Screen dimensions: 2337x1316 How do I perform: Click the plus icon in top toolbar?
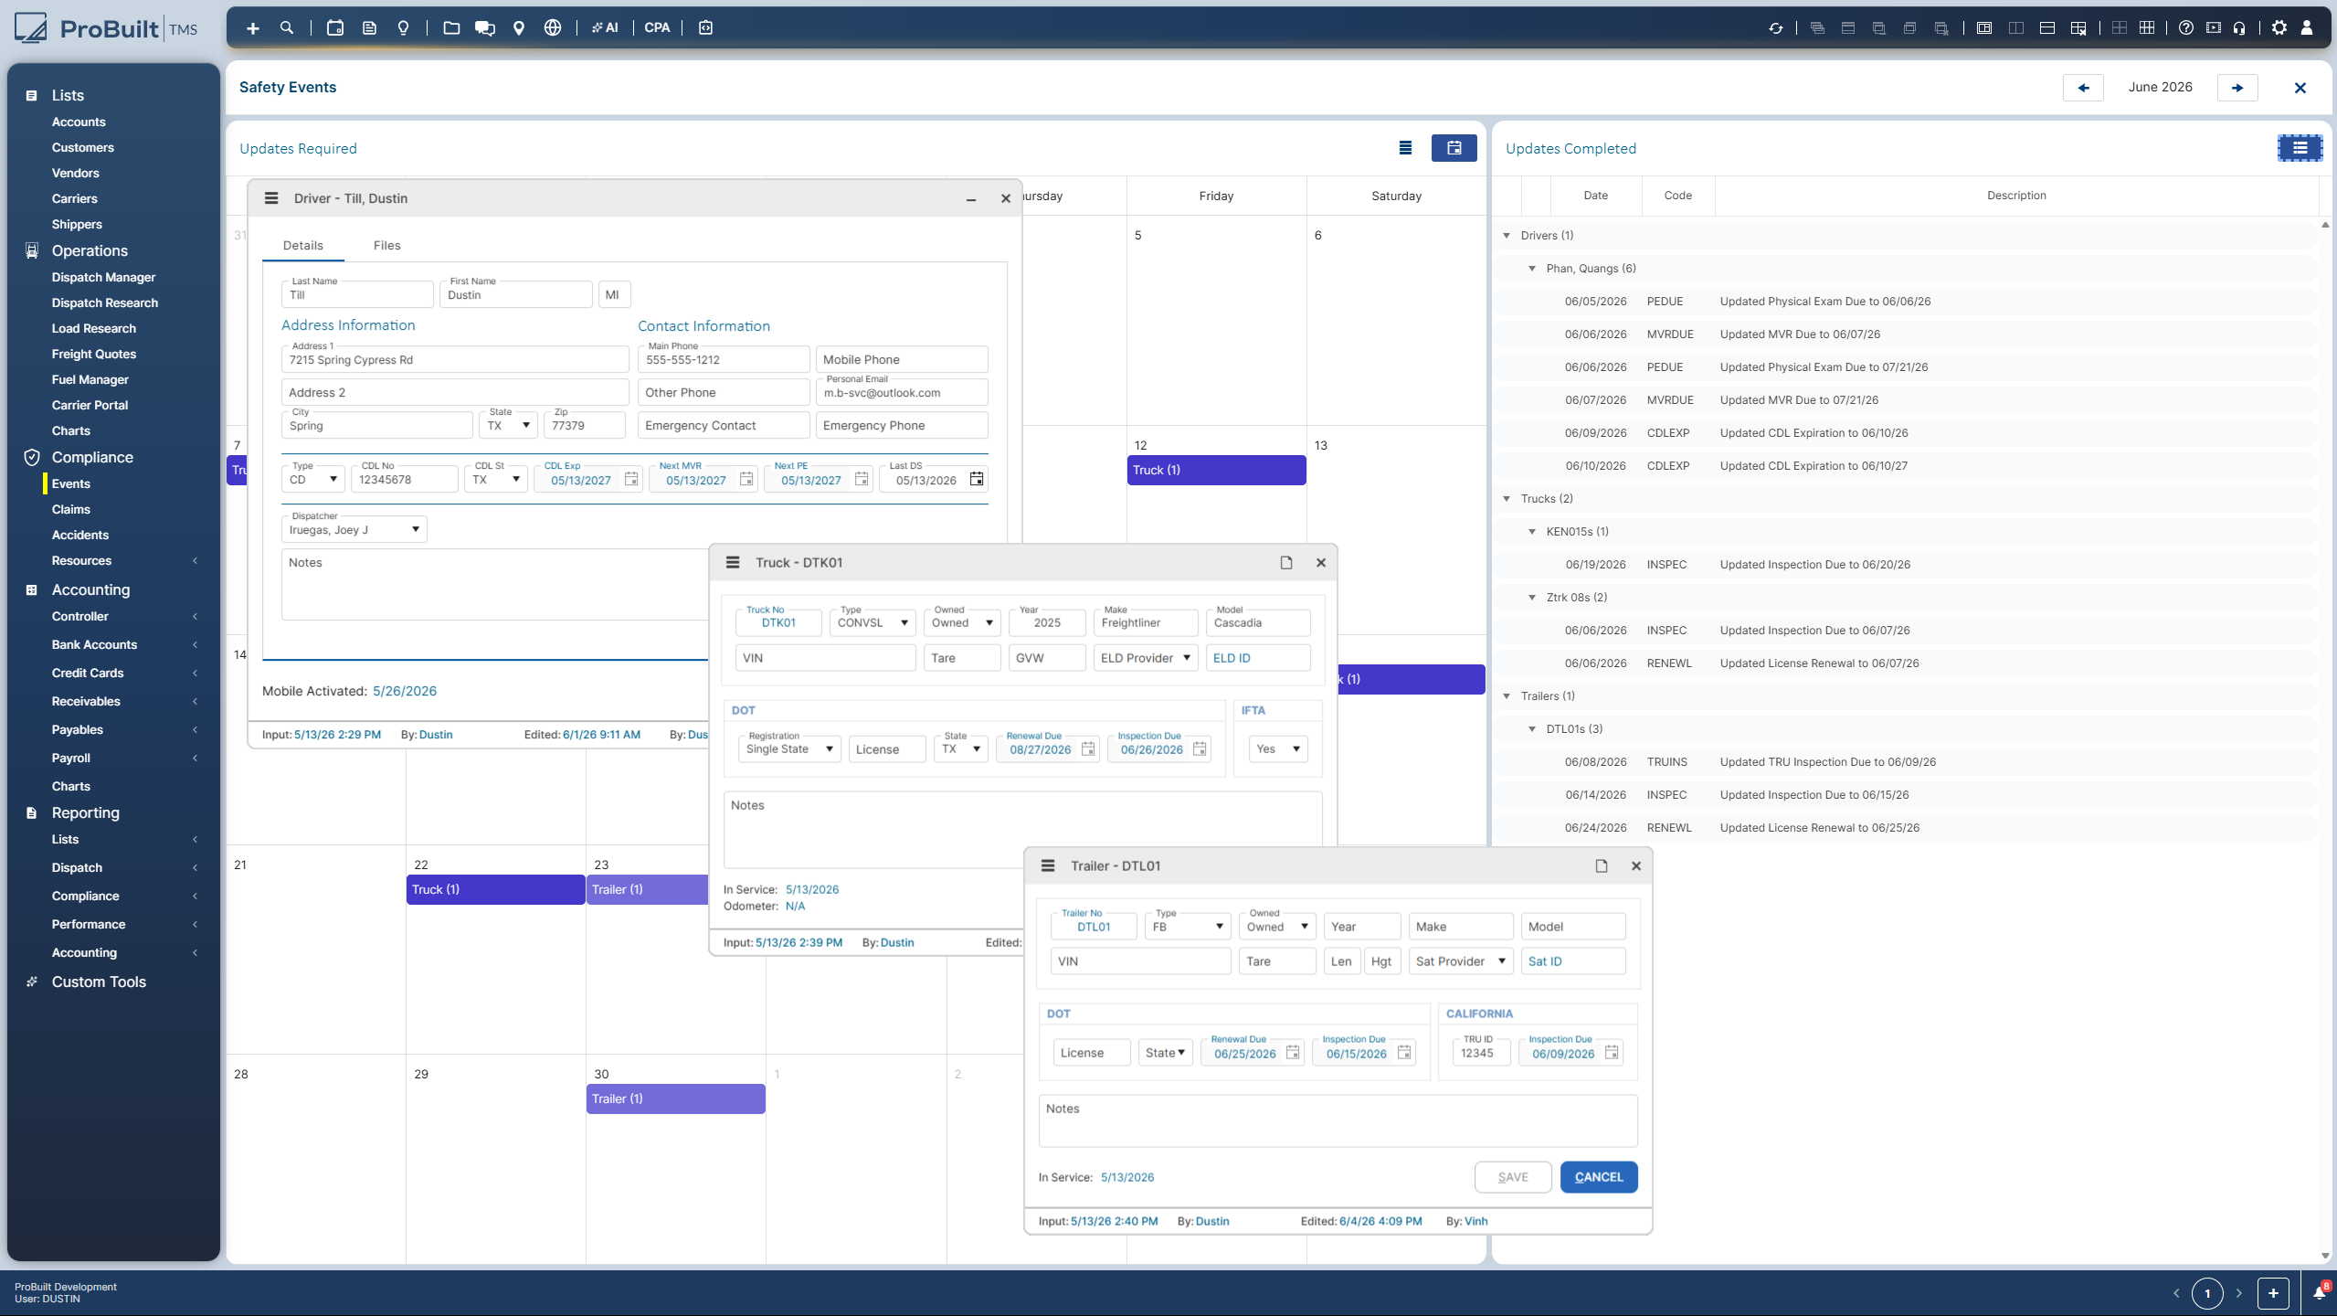[253, 28]
